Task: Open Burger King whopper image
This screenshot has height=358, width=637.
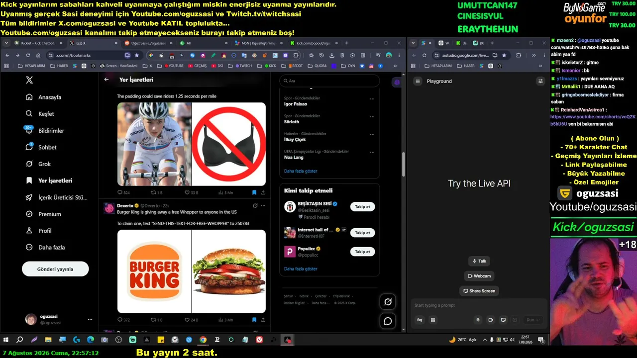Action: (x=192, y=271)
